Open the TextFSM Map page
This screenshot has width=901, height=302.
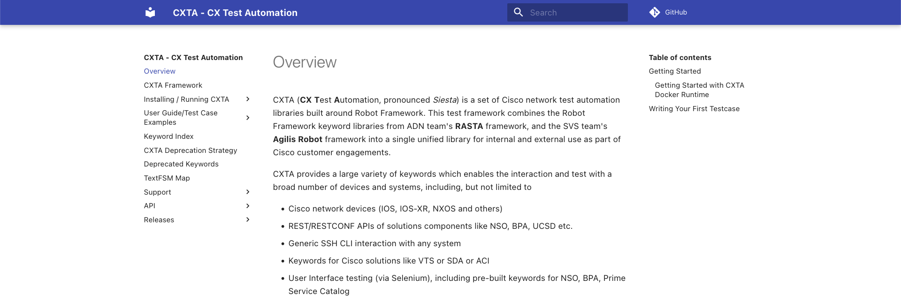167,178
